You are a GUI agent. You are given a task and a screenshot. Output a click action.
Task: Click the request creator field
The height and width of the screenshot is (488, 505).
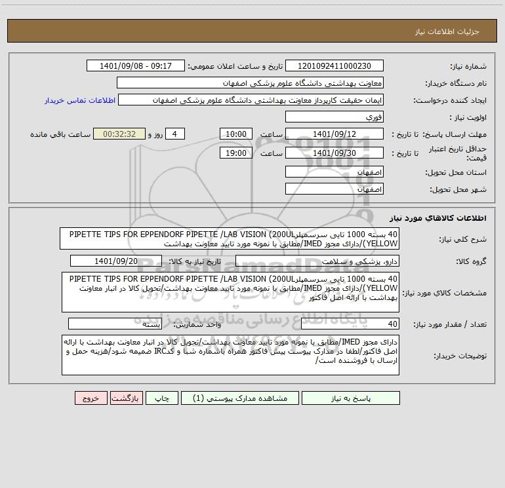click(251, 100)
